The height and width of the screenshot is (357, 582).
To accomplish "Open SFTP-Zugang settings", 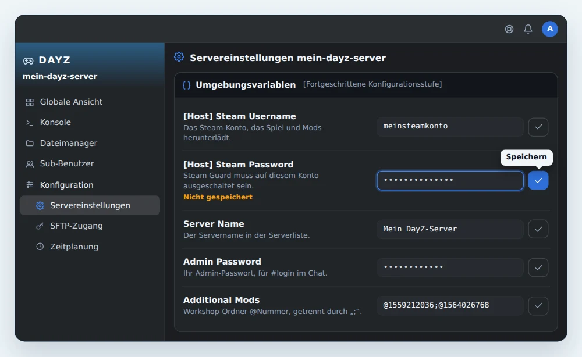I will pyautogui.click(x=90, y=226).
